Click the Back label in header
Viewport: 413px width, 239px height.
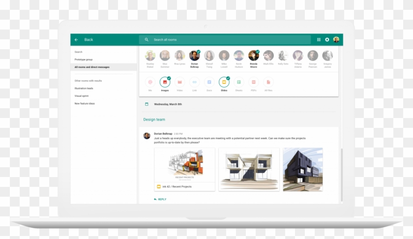pyautogui.click(x=88, y=40)
